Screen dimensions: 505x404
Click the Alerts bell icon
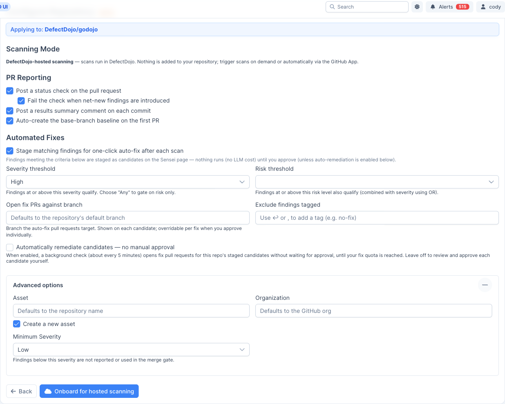(433, 7)
